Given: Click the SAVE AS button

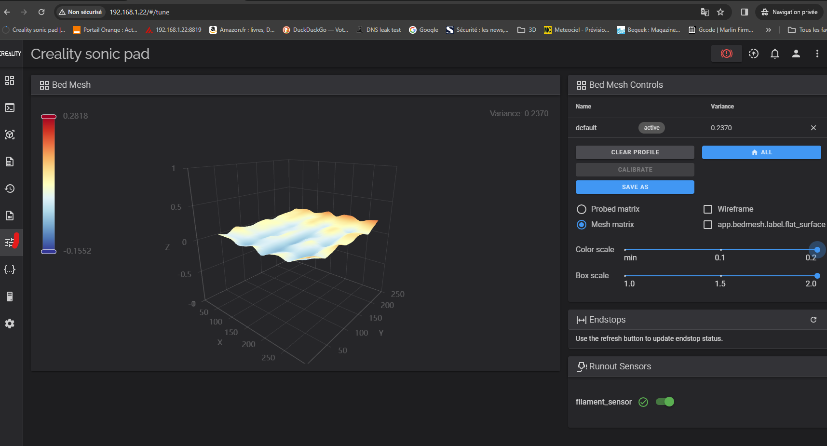Looking at the screenshot, I should [x=635, y=187].
